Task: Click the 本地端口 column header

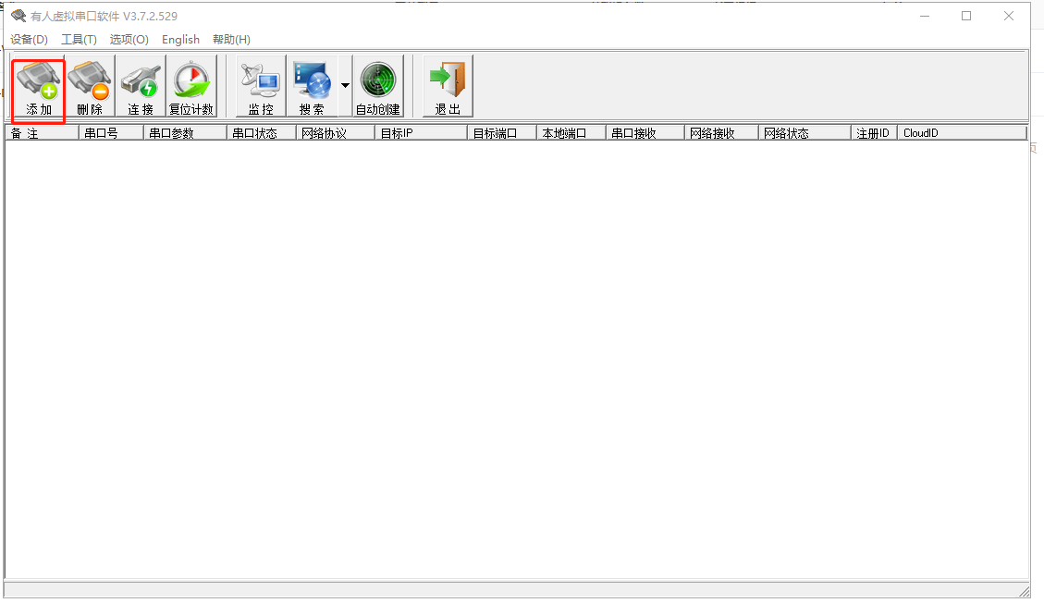Action: point(571,133)
